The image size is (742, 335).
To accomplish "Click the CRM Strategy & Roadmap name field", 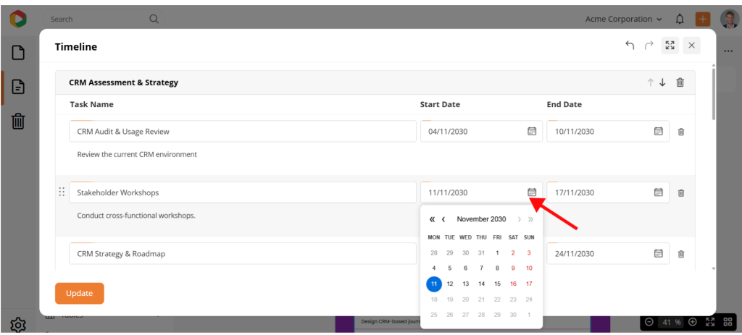I will tap(243, 254).
